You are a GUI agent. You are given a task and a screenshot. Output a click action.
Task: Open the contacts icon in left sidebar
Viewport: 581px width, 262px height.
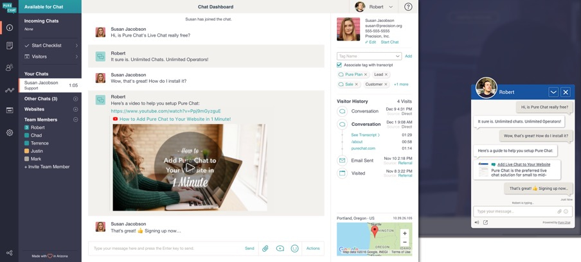9,67
